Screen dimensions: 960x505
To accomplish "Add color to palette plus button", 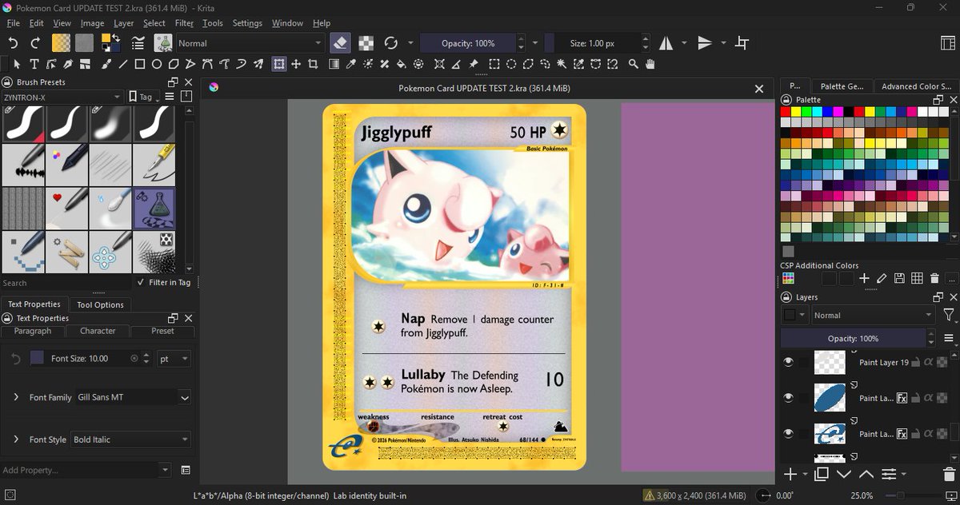I will coord(864,278).
